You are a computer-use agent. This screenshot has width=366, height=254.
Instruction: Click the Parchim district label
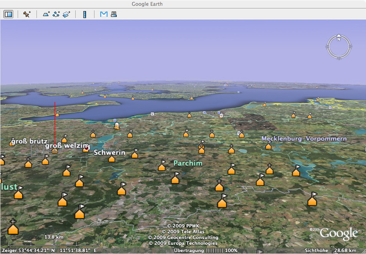(x=188, y=163)
